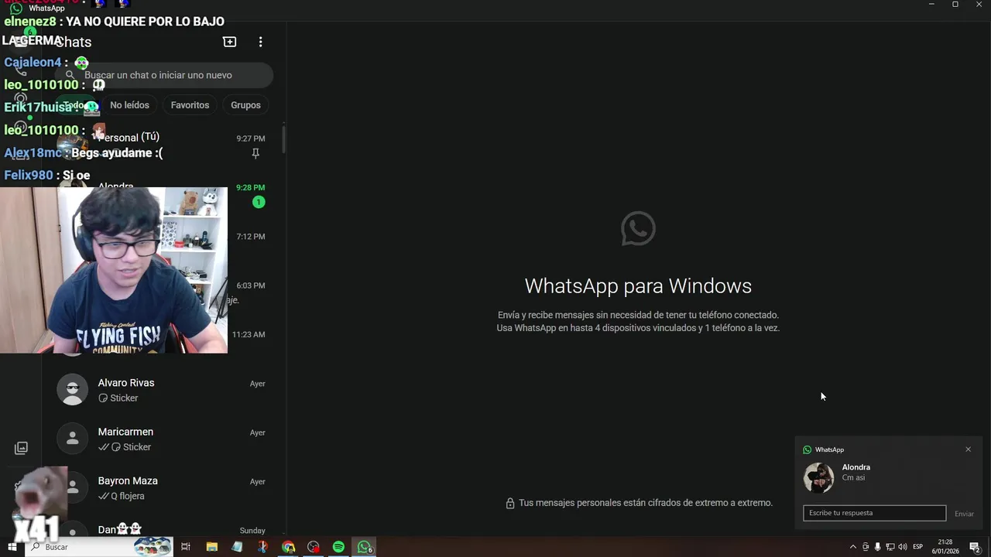Close the WhatsApp notification popup
This screenshot has height=557, width=991.
click(x=968, y=449)
